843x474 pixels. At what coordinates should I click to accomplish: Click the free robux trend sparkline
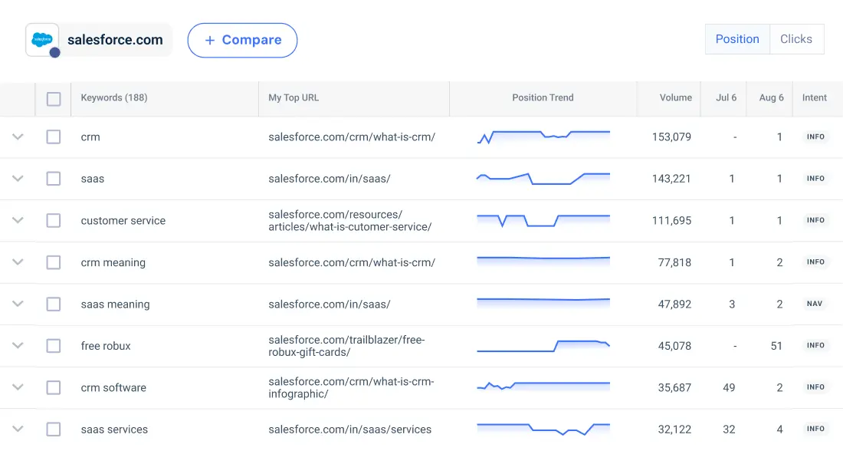pyautogui.click(x=543, y=346)
